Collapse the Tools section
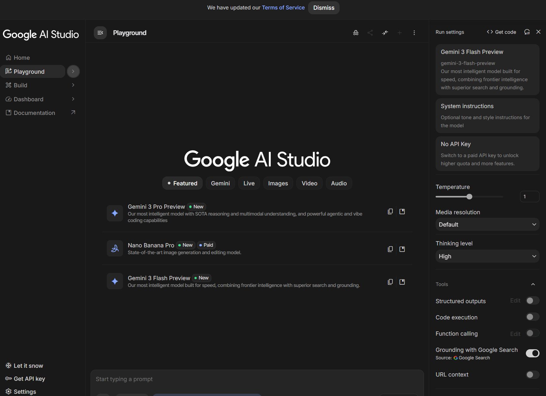This screenshot has height=396, width=546. coord(533,284)
